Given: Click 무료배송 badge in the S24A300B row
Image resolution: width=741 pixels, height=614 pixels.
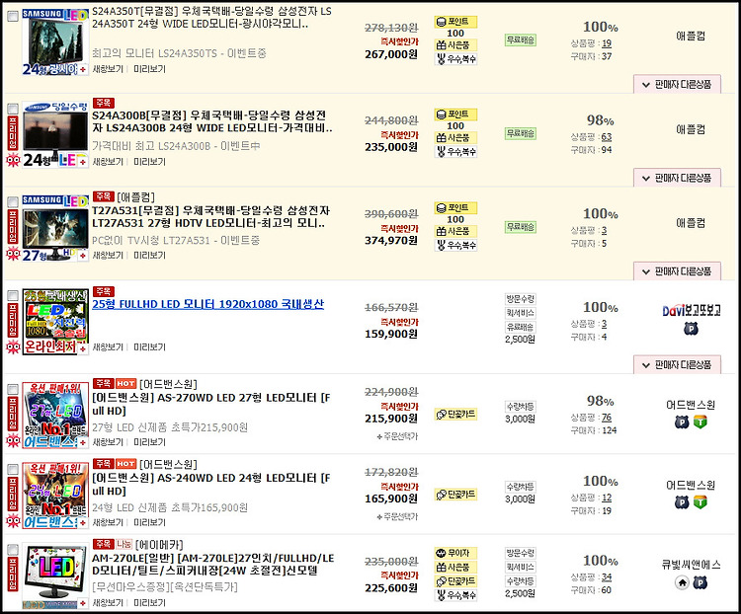Looking at the screenshot, I should (521, 134).
